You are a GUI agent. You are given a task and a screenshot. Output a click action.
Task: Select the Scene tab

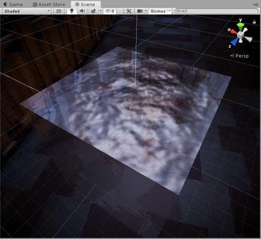click(85, 4)
